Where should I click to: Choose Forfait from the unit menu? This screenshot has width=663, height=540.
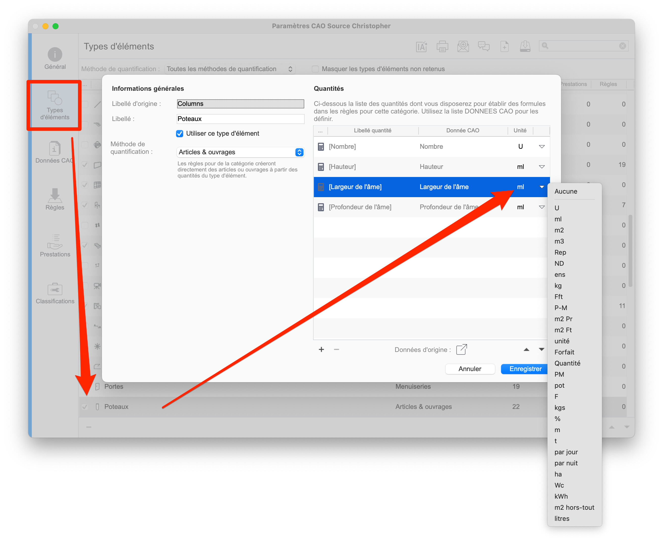tap(564, 352)
